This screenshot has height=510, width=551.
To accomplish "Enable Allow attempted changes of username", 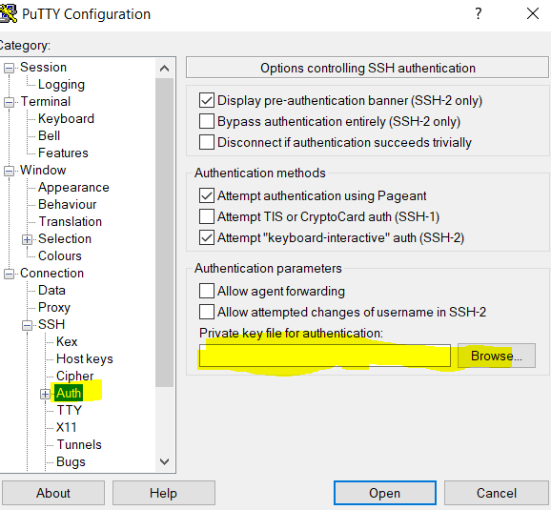I will 207,312.
